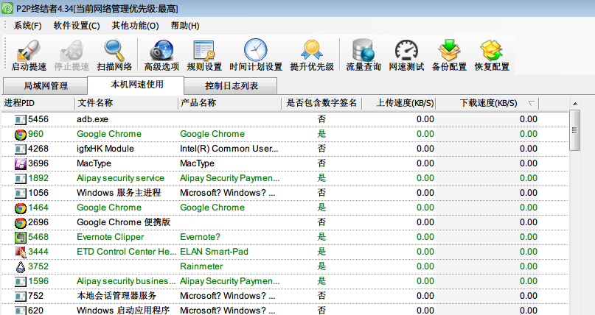Open 规则设置 toolbar icon

(204, 50)
